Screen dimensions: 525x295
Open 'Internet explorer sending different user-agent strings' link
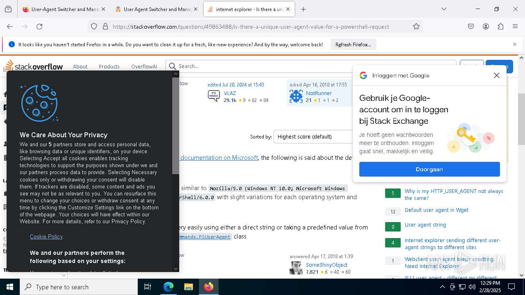[x=452, y=244]
